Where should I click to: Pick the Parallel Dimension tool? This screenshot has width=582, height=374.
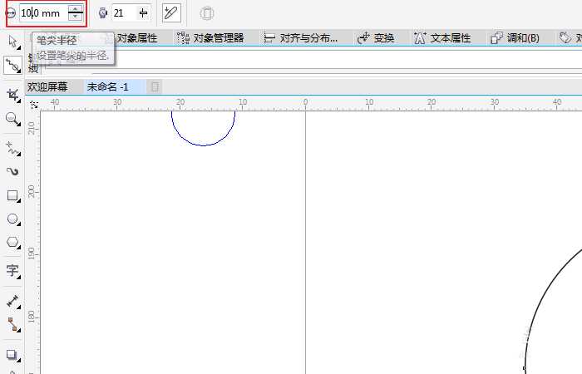click(12, 301)
